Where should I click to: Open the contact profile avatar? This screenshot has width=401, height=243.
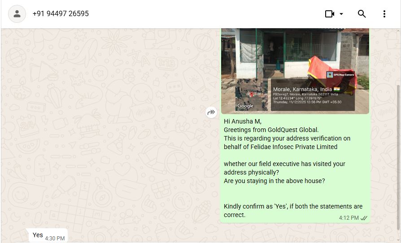17,14
